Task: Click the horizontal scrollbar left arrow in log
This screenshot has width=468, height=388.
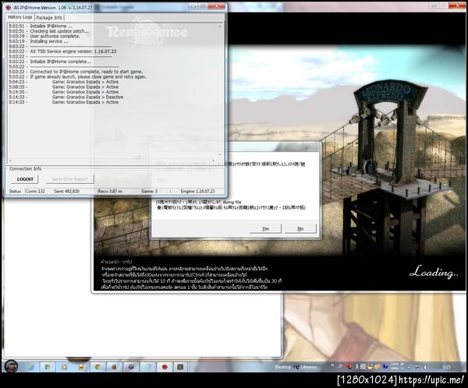Action: (10, 160)
